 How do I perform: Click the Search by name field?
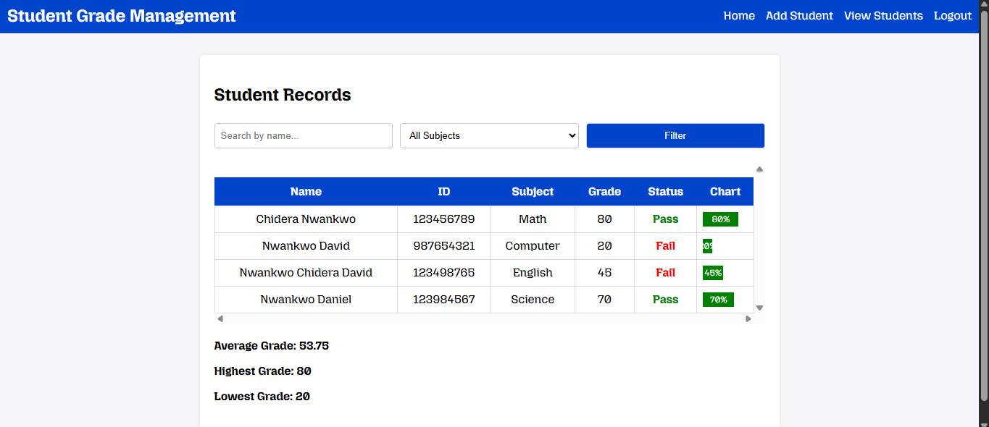[x=303, y=135]
